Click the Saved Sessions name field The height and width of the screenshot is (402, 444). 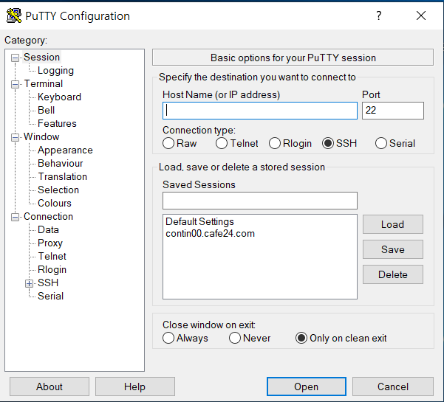[260, 201]
